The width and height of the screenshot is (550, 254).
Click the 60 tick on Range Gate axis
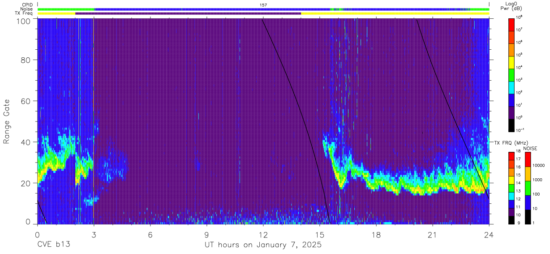point(25,101)
